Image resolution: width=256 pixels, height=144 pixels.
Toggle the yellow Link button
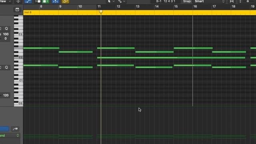pyautogui.click(x=65, y=2)
